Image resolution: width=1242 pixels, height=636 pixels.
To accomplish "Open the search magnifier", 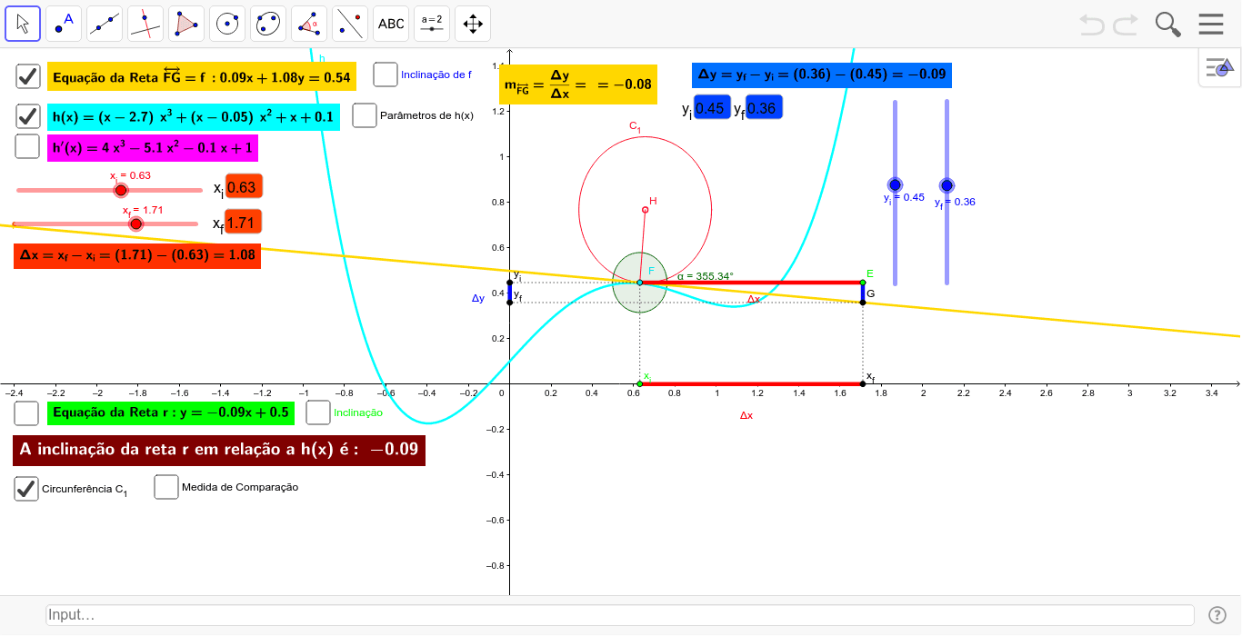I will coord(1167,25).
